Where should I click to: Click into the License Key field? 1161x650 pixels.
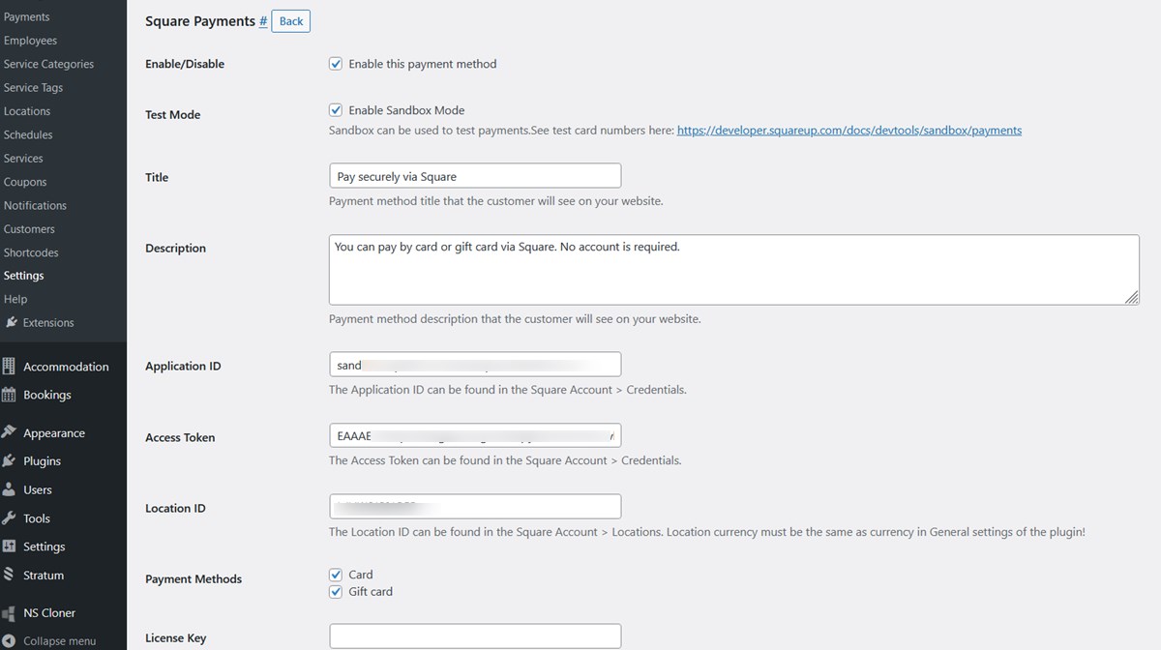pyautogui.click(x=475, y=635)
